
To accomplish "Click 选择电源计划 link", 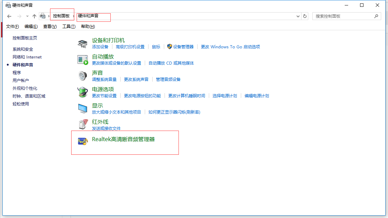I will pos(225,96).
